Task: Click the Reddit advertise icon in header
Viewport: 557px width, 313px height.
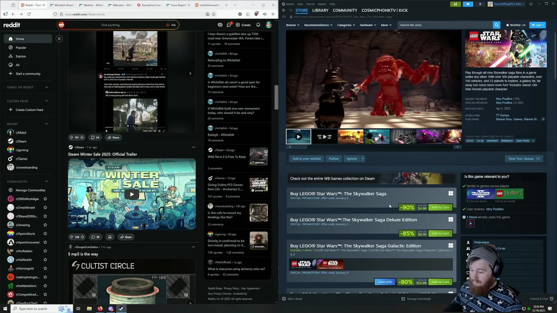Action: 220,25
